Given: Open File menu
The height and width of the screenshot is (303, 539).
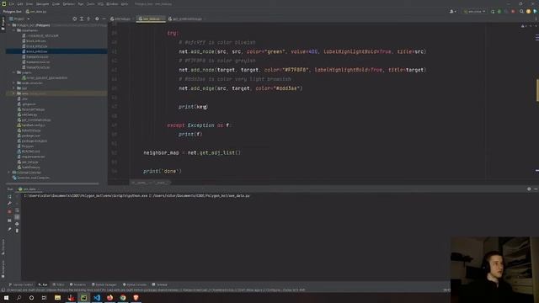Looking at the screenshot, I should coord(12,4).
